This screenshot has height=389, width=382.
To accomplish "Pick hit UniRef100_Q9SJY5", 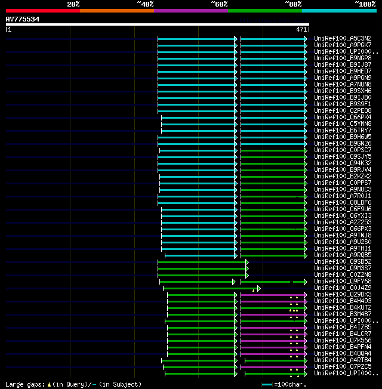I will pyautogui.click(x=343, y=156).
